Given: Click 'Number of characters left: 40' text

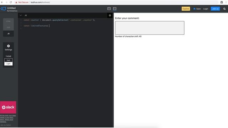Looking at the screenshot, I should click(x=128, y=36).
